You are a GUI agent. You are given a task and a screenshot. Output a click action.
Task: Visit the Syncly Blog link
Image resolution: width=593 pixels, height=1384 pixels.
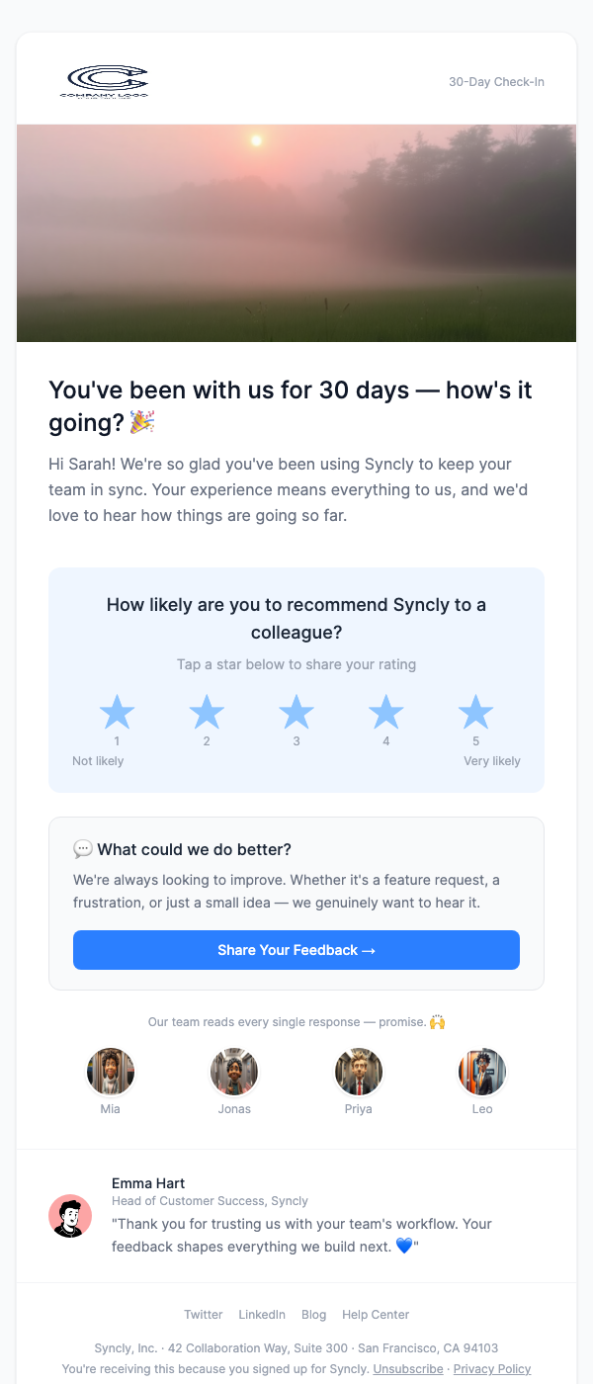[x=313, y=1315]
